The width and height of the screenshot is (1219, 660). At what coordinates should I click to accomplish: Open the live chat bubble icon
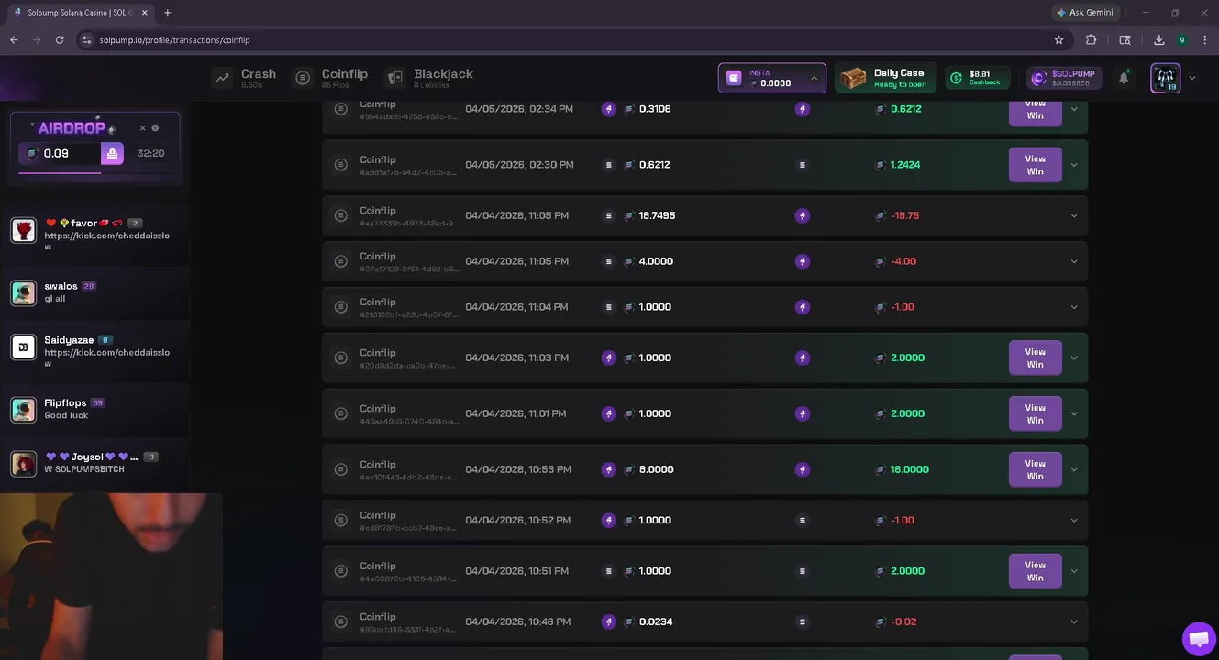[x=1198, y=639]
